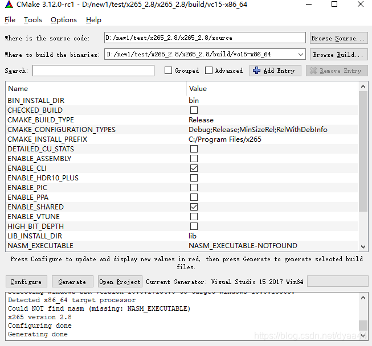The width and height of the screenshot is (372, 346).
Task: Toggle the CHECKED_BUILD checkbox
Action: pyautogui.click(x=194, y=110)
